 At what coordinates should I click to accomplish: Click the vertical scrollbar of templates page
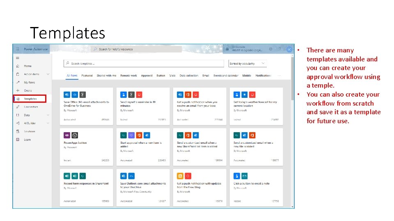(292, 79)
